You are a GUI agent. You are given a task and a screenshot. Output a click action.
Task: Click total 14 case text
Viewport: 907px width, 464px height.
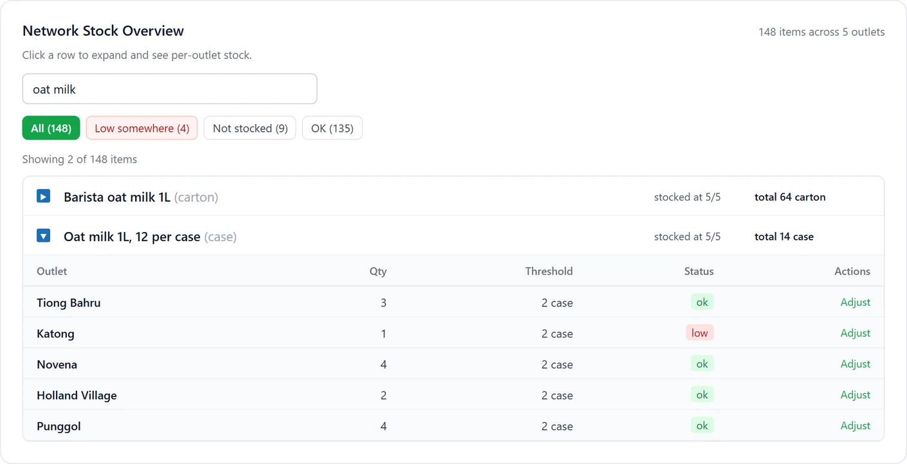click(x=784, y=237)
